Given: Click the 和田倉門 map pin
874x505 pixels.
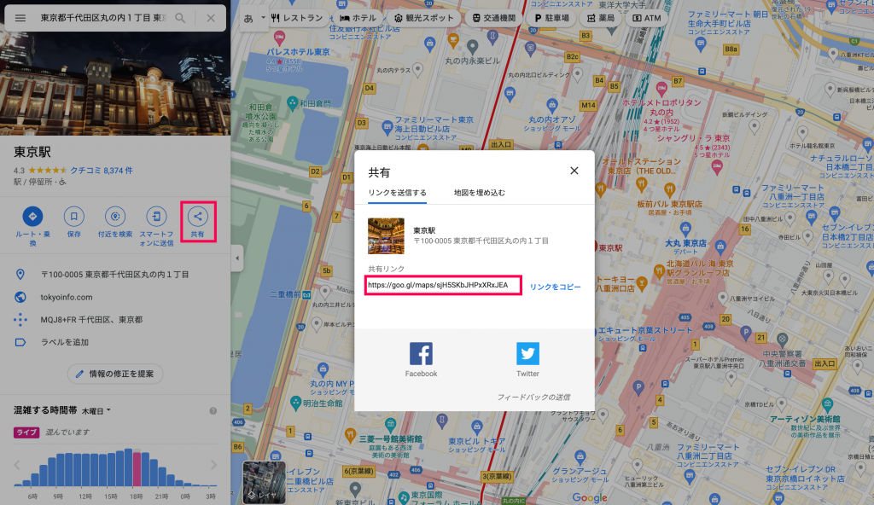Looking at the screenshot, I should point(292,102).
